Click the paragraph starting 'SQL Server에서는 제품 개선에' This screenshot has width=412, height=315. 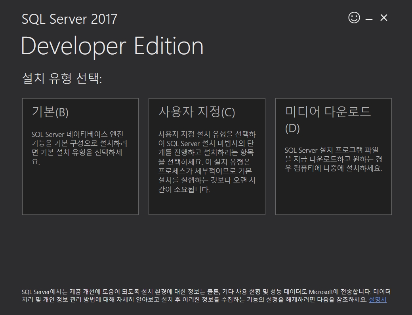206,296
